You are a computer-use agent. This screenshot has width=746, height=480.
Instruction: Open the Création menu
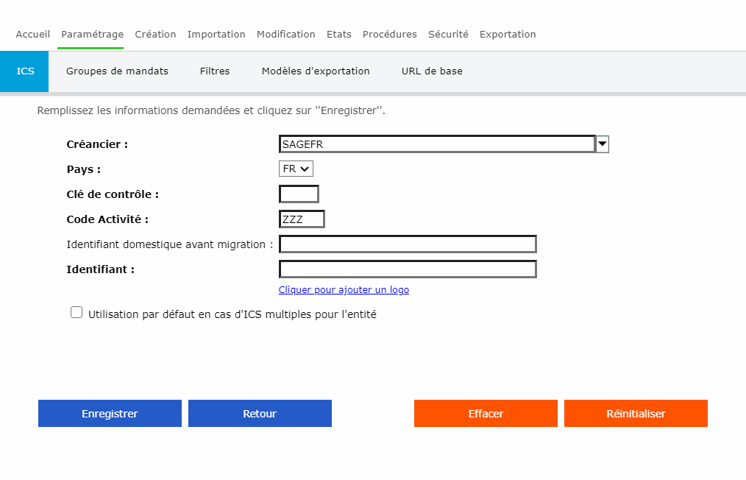pos(155,35)
